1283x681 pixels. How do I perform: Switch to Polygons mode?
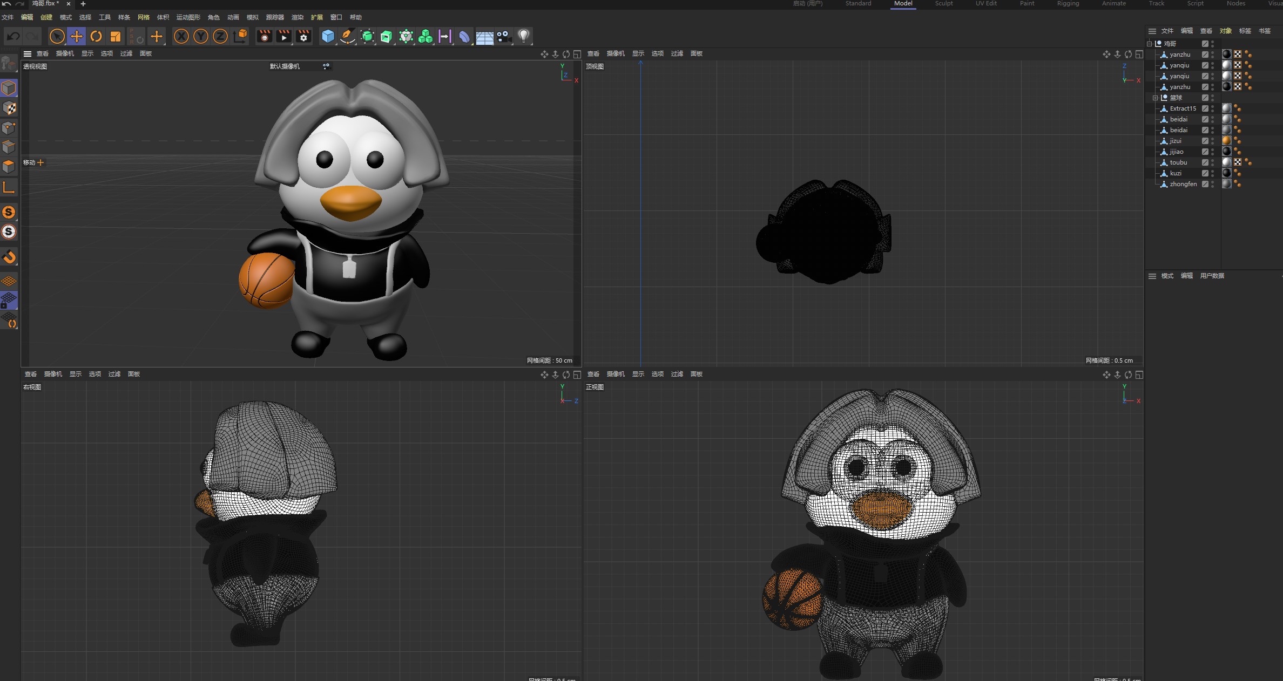coord(9,166)
